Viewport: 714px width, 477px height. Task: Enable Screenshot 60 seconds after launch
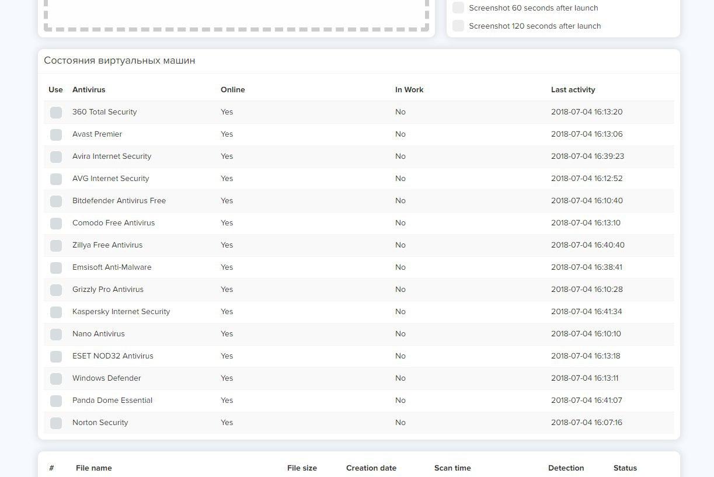click(458, 8)
